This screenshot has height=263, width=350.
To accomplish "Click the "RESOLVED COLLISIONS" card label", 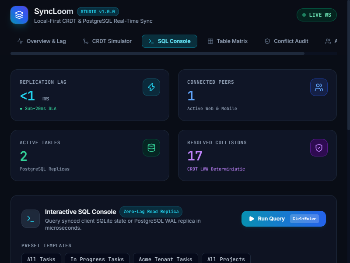I will pos(217,142).
